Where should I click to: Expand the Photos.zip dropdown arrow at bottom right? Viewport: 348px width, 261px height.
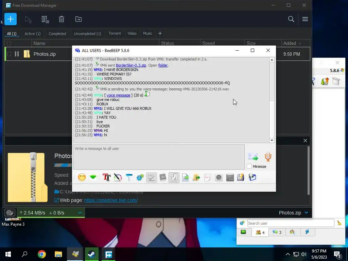(307, 213)
